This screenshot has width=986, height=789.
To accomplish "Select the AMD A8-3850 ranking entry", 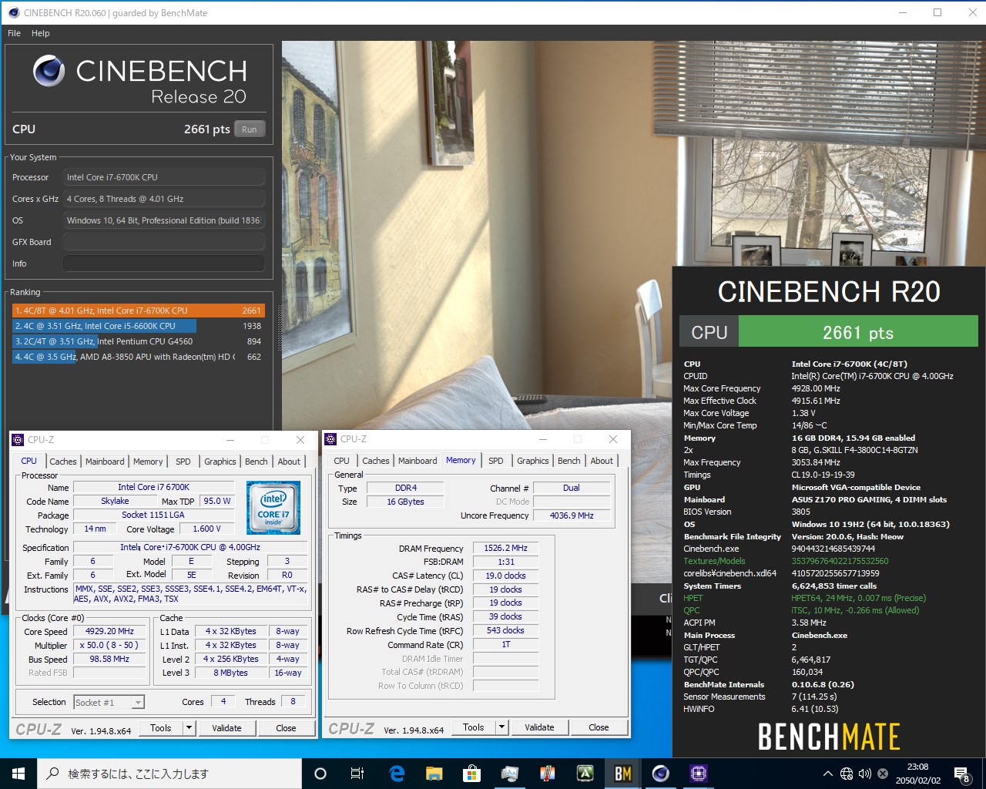I will click(x=139, y=357).
